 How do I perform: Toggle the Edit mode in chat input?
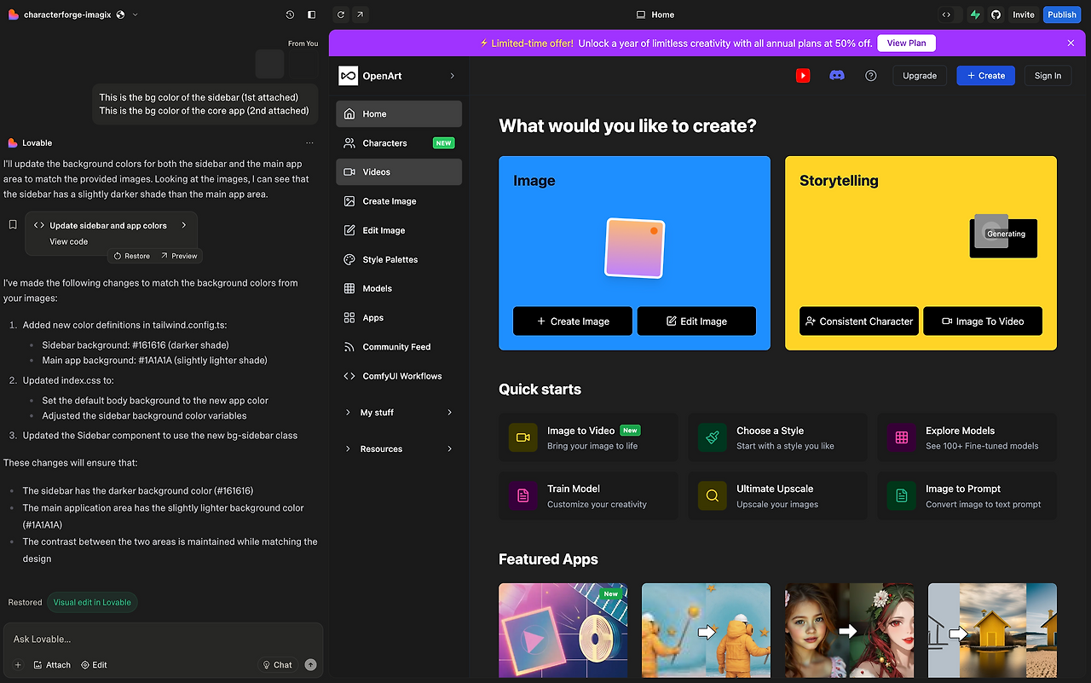(94, 665)
